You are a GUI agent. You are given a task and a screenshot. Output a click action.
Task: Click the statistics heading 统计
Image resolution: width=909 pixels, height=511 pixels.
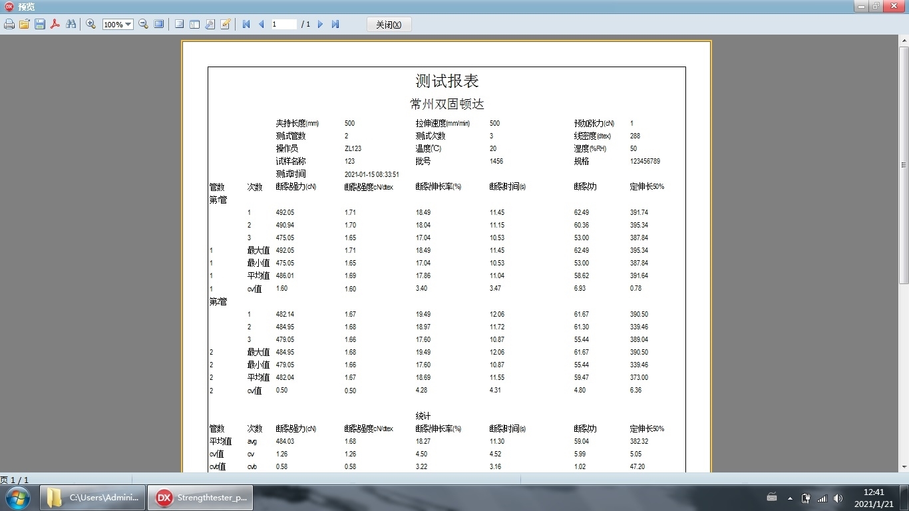(x=423, y=416)
